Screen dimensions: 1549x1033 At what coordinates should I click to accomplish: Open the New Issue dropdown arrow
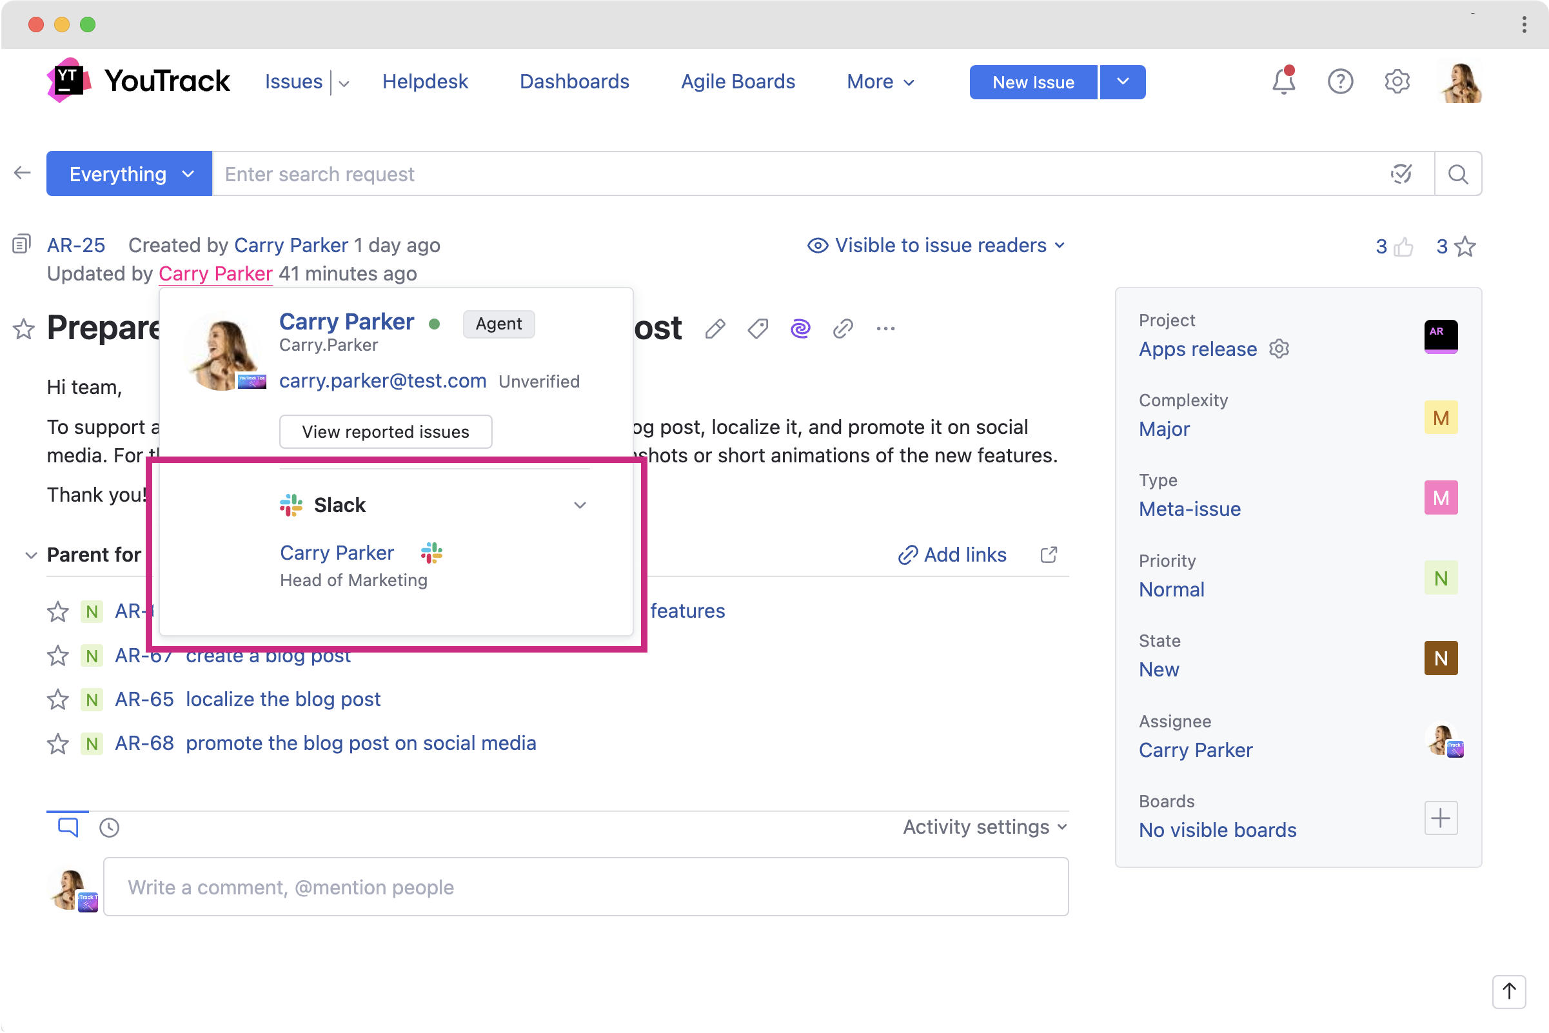[1123, 82]
